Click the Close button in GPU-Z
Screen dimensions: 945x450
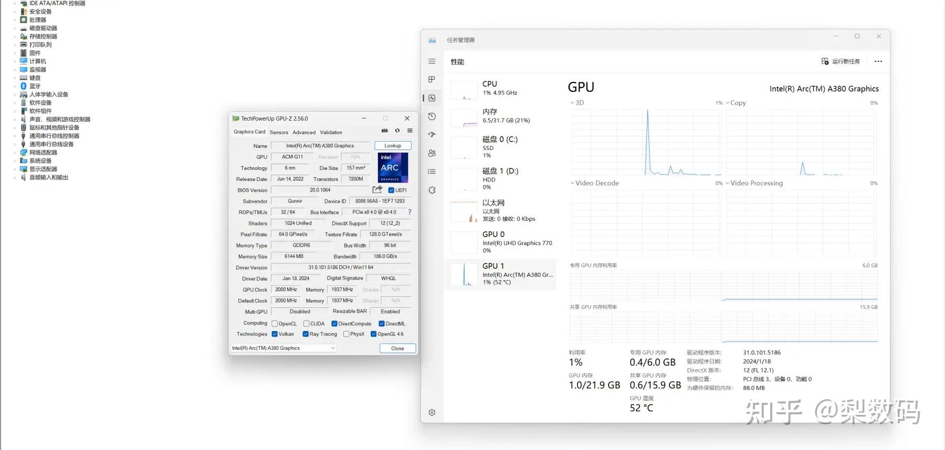397,348
